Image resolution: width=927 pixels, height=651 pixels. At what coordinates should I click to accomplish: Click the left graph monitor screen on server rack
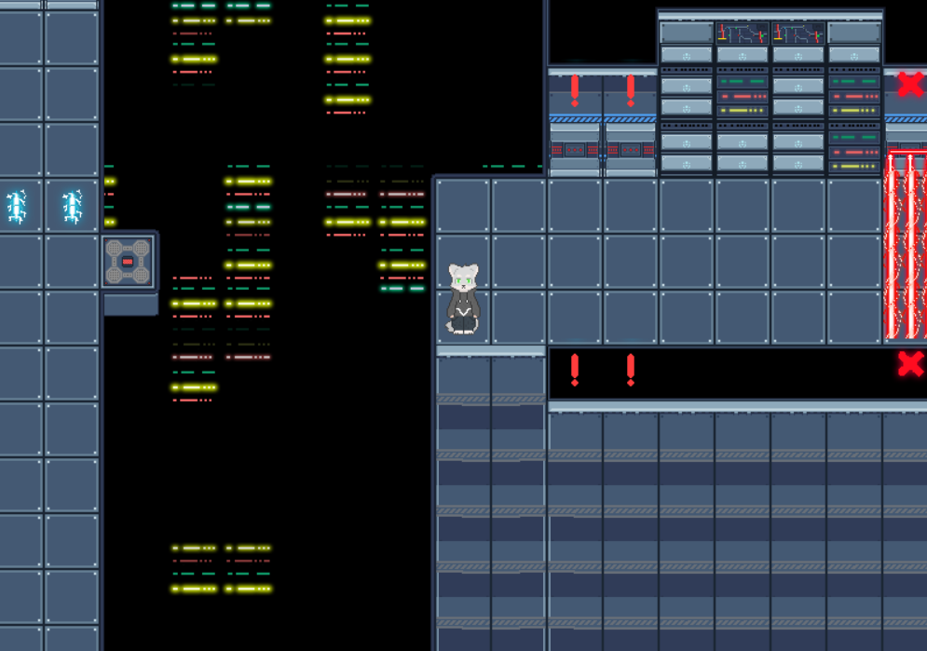pos(743,34)
